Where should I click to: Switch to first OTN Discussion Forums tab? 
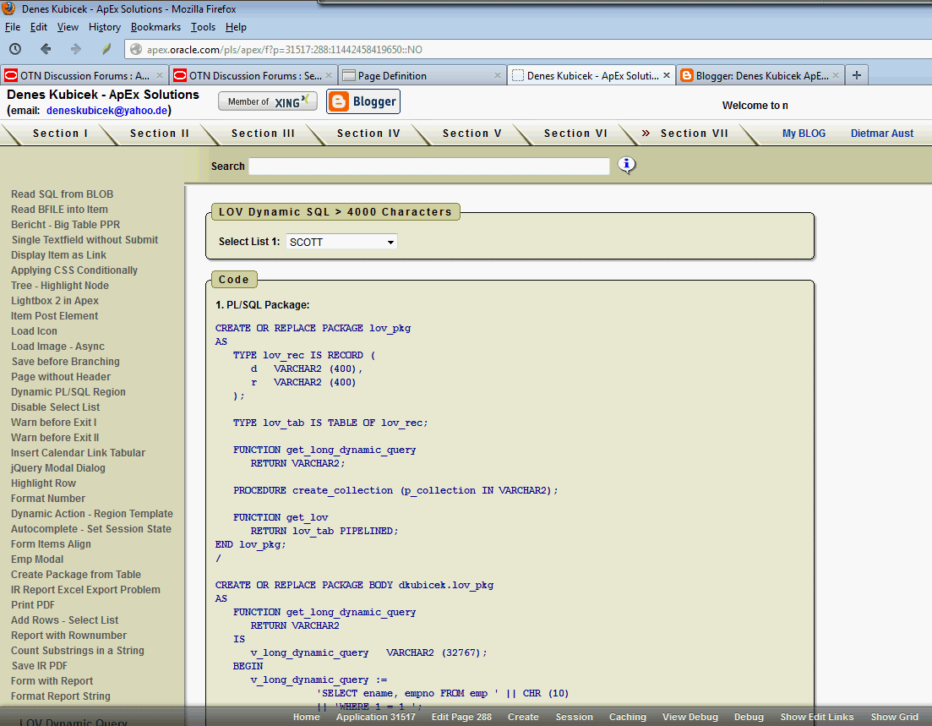coord(84,75)
